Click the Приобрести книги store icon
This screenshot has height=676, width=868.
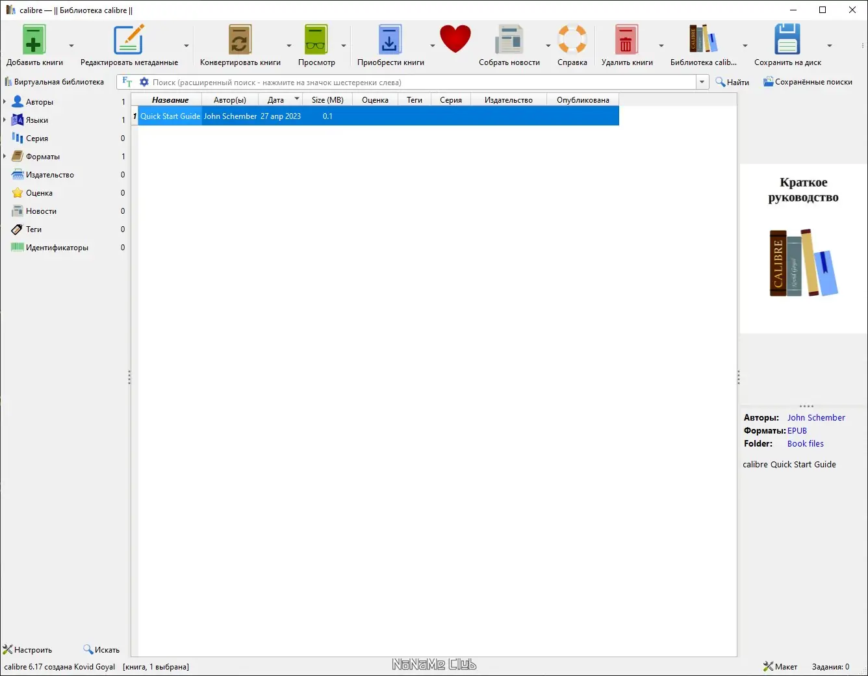pos(390,39)
